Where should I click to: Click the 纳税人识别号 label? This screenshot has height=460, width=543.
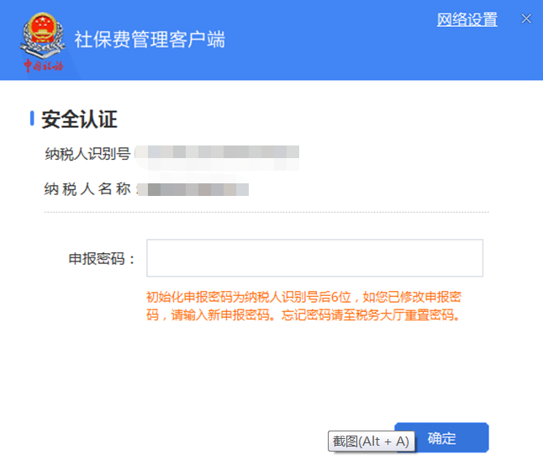click(87, 153)
